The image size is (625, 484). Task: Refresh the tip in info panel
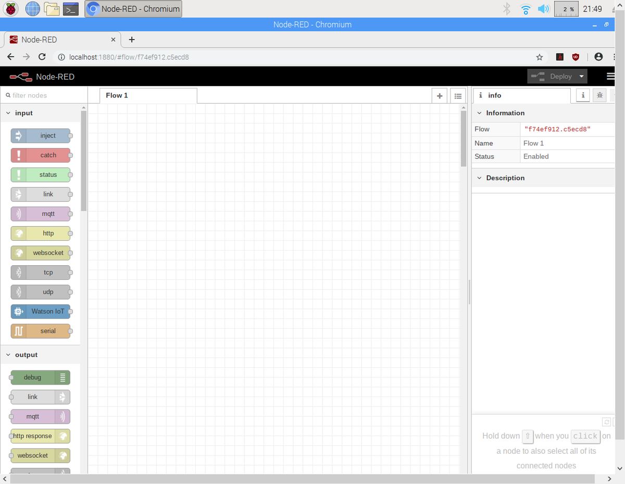[606, 422]
